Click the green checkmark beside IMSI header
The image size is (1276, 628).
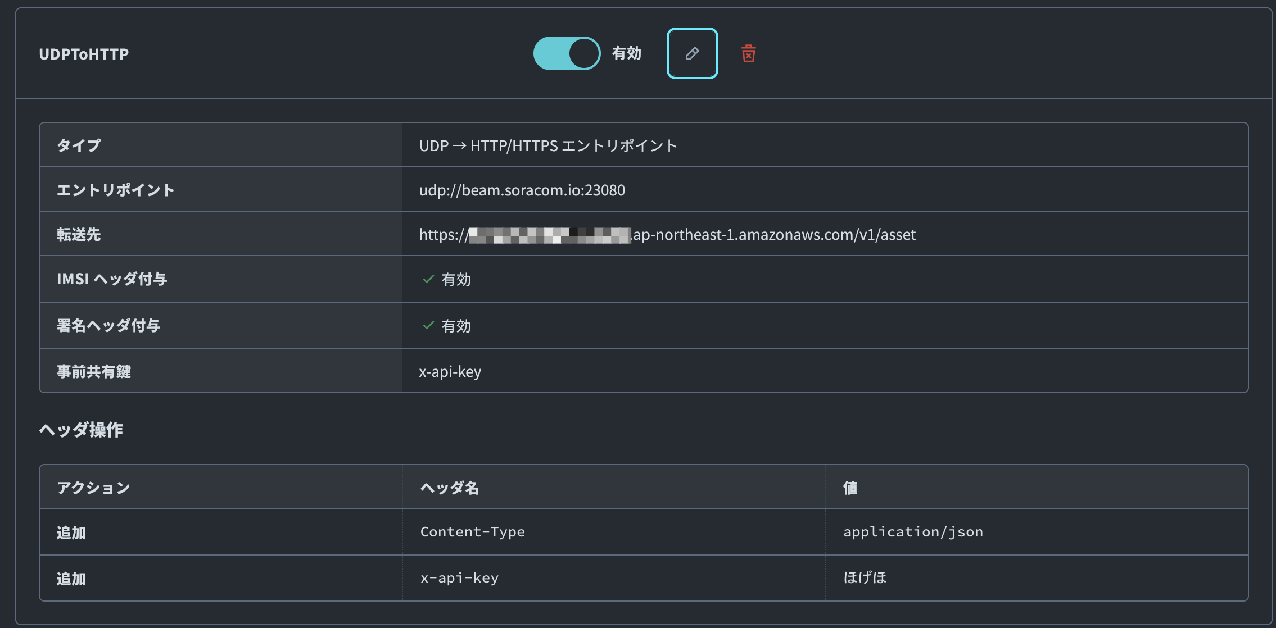(428, 279)
